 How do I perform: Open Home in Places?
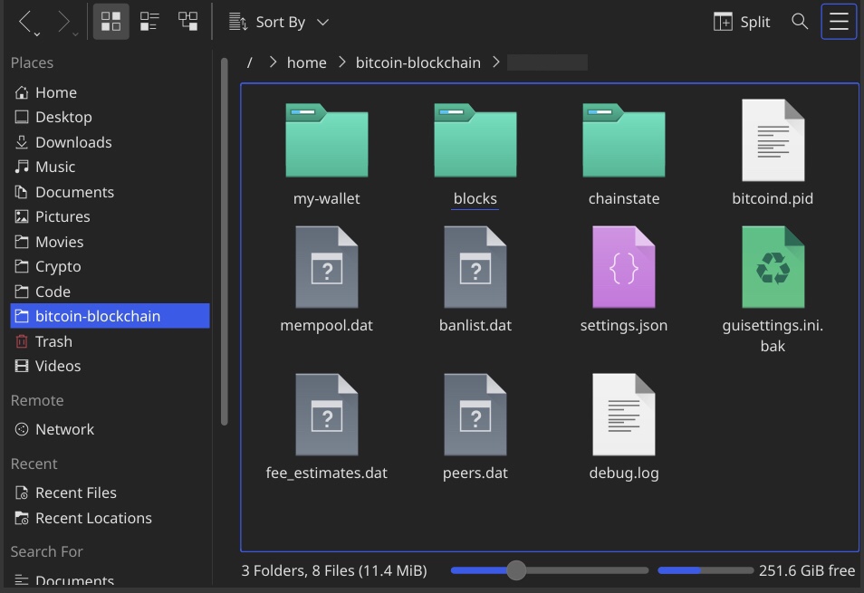click(110, 92)
